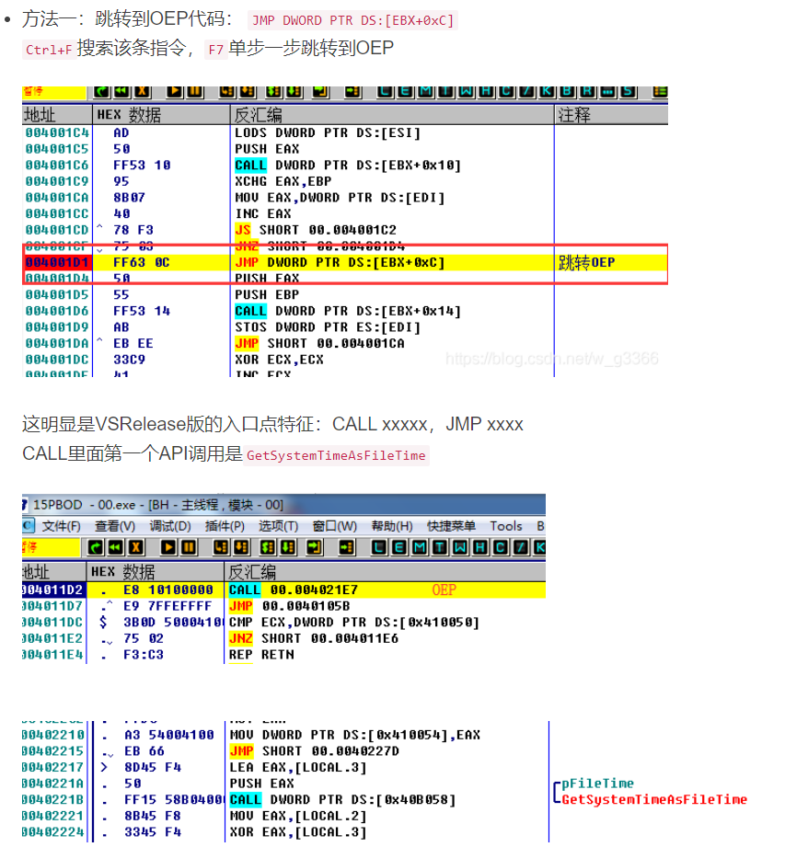Click the Execute-till-return icon in the lower toolbar
Image resolution: width=785 pixels, height=847 pixels.
(x=314, y=548)
